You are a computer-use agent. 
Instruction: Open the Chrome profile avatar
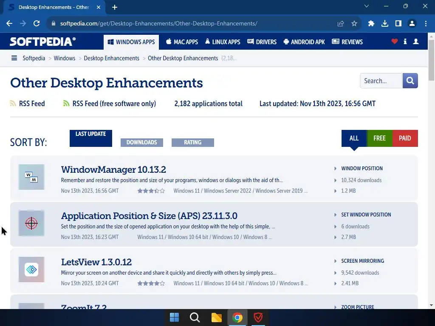pyautogui.click(x=412, y=24)
